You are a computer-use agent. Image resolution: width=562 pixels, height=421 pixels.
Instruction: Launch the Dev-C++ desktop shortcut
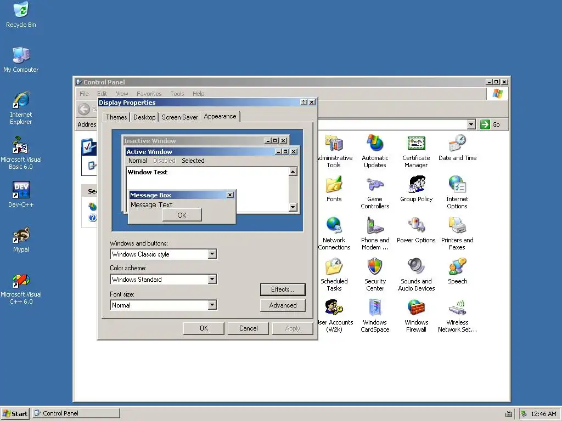(21, 190)
